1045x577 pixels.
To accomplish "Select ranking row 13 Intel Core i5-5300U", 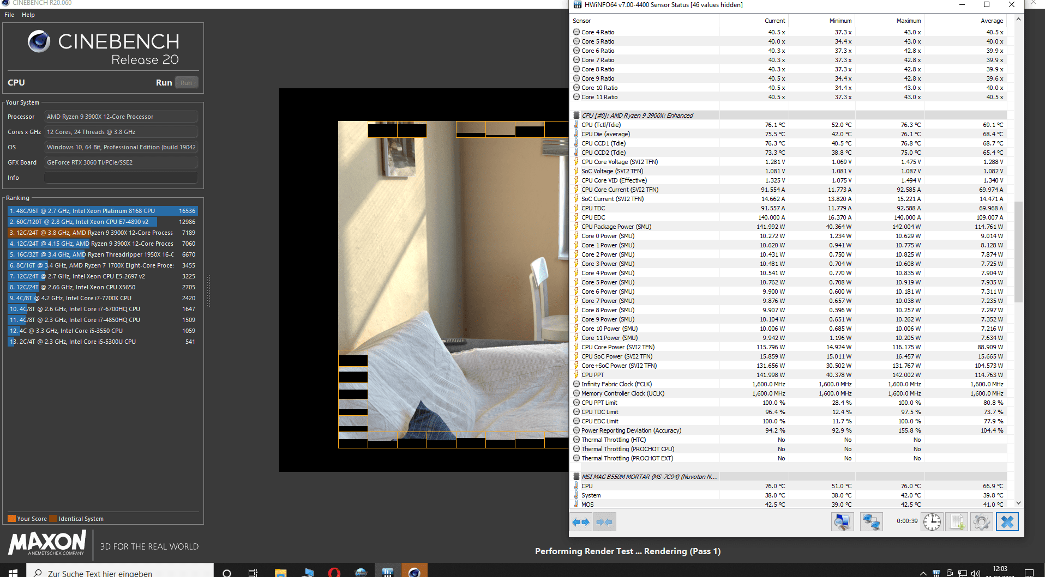I will click(x=103, y=342).
